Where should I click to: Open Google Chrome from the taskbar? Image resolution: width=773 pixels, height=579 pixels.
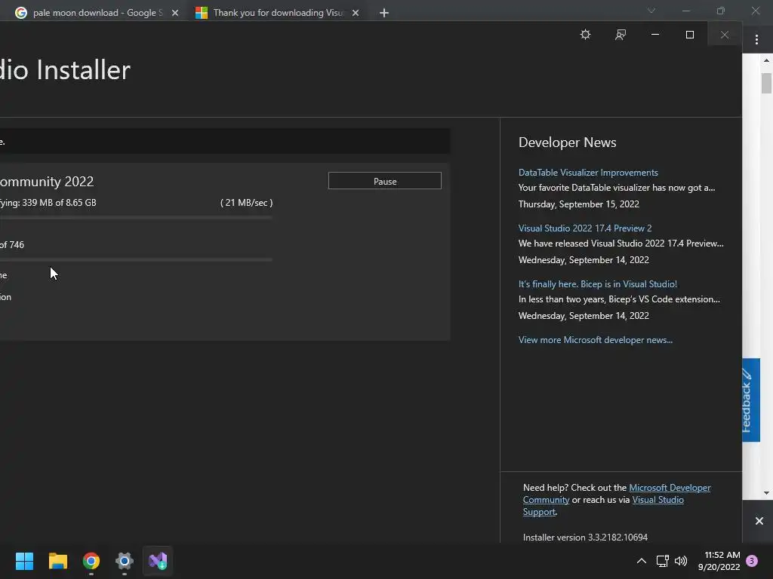click(x=91, y=561)
